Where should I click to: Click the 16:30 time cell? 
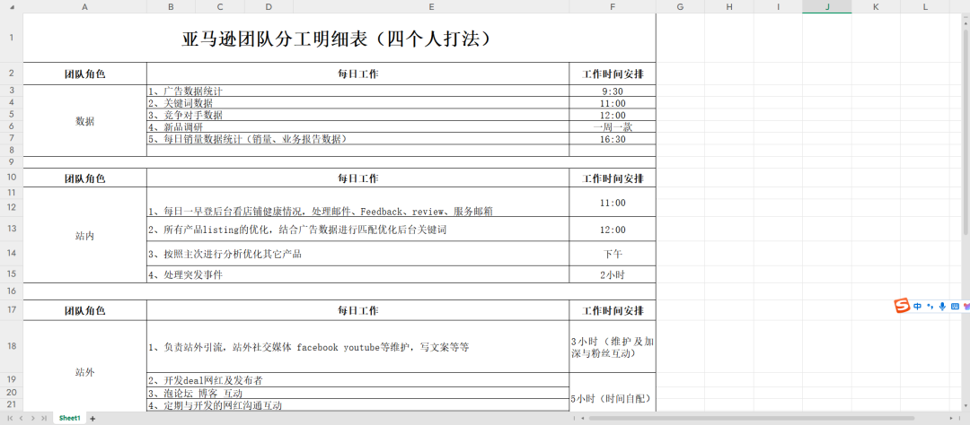[613, 138]
